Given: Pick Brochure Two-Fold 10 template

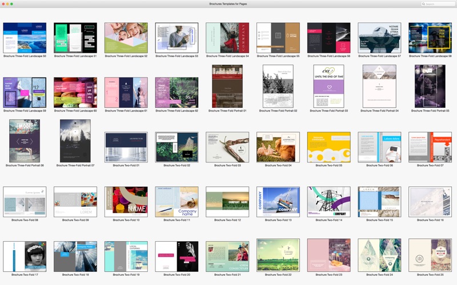Looking at the screenshot, I should 126,202.
